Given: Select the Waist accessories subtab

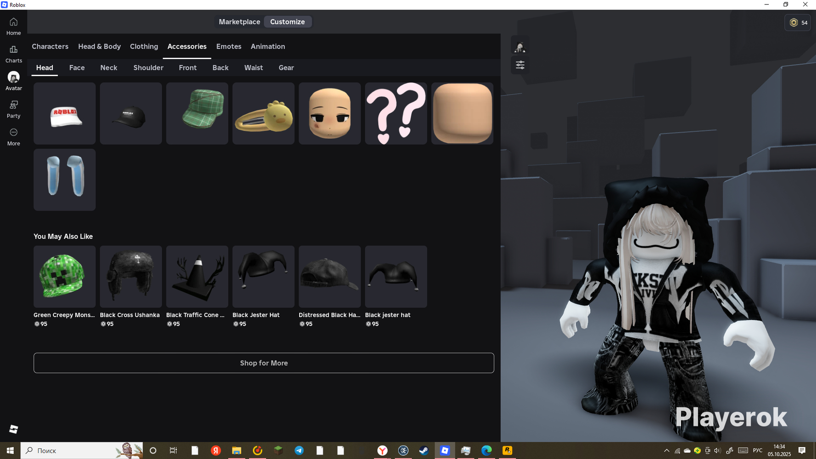Looking at the screenshot, I should [x=253, y=67].
